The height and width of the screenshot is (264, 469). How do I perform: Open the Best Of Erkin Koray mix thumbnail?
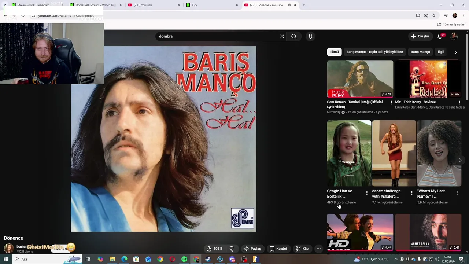pyautogui.click(x=428, y=79)
